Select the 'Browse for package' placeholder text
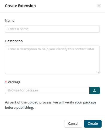 (23, 90)
